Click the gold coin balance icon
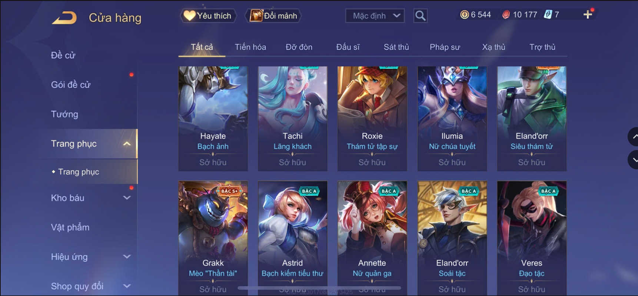 (x=464, y=14)
